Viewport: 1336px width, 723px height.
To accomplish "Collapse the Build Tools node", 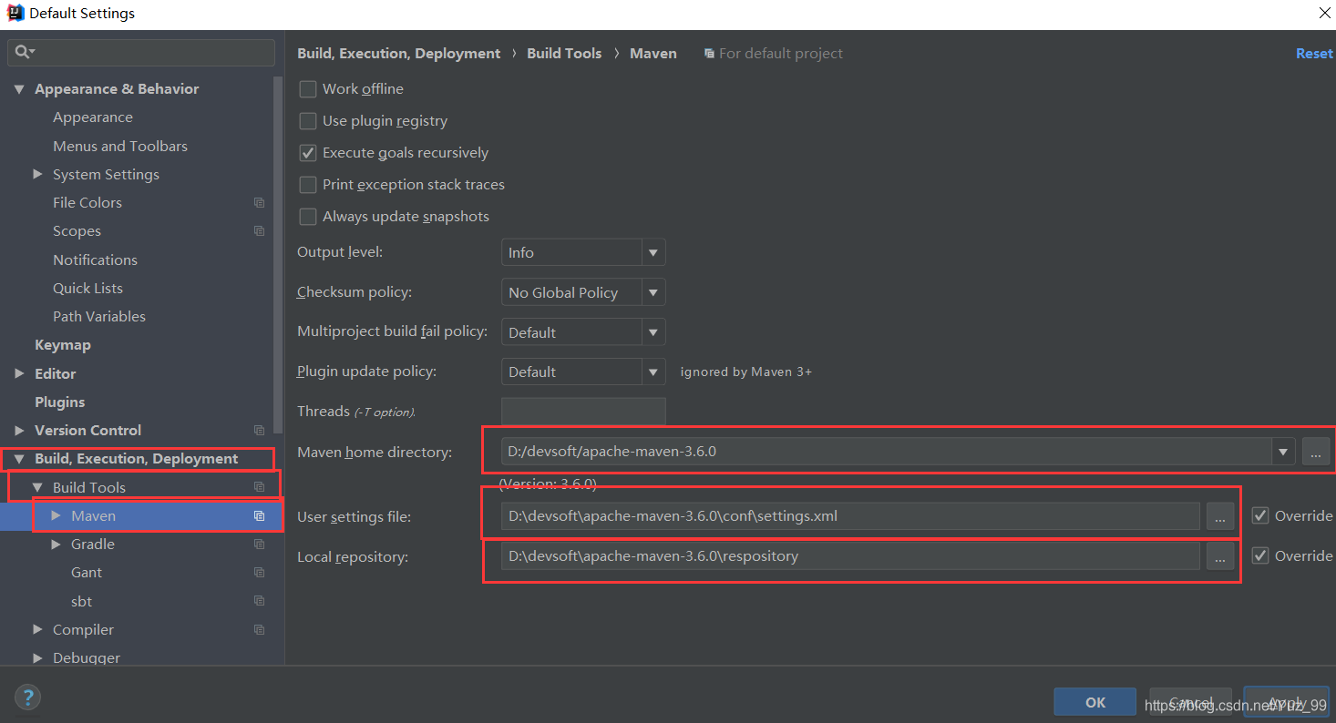I will pos(37,487).
